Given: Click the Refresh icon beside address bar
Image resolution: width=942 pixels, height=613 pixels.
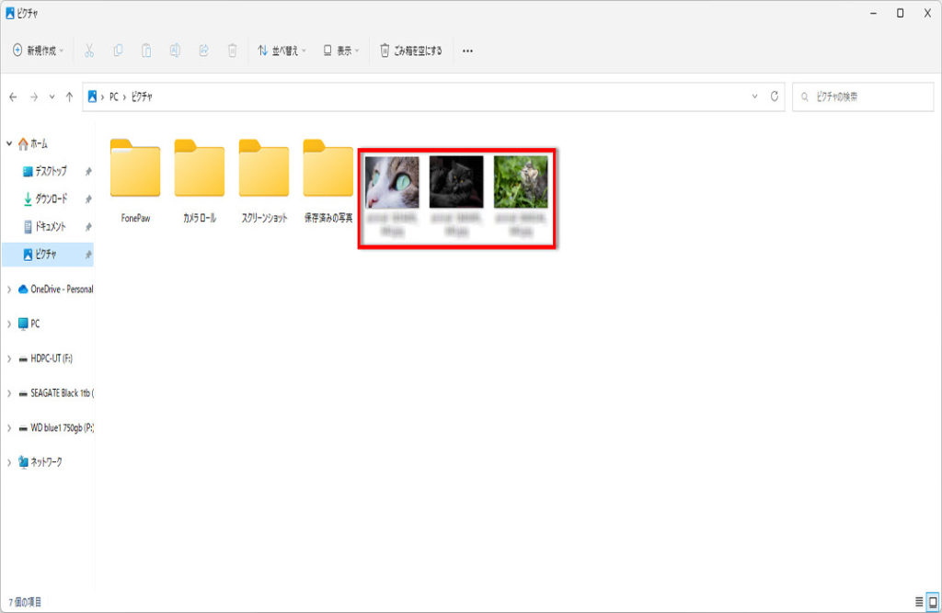Looking at the screenshot, I should tap(775, 96).
